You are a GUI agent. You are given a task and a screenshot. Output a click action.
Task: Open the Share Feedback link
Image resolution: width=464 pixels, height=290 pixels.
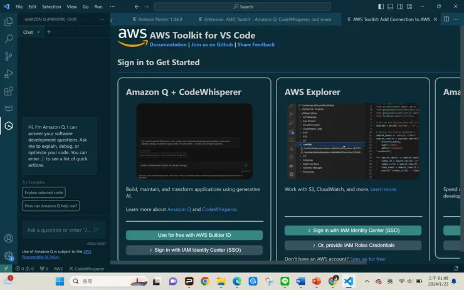tap(256, 44)
